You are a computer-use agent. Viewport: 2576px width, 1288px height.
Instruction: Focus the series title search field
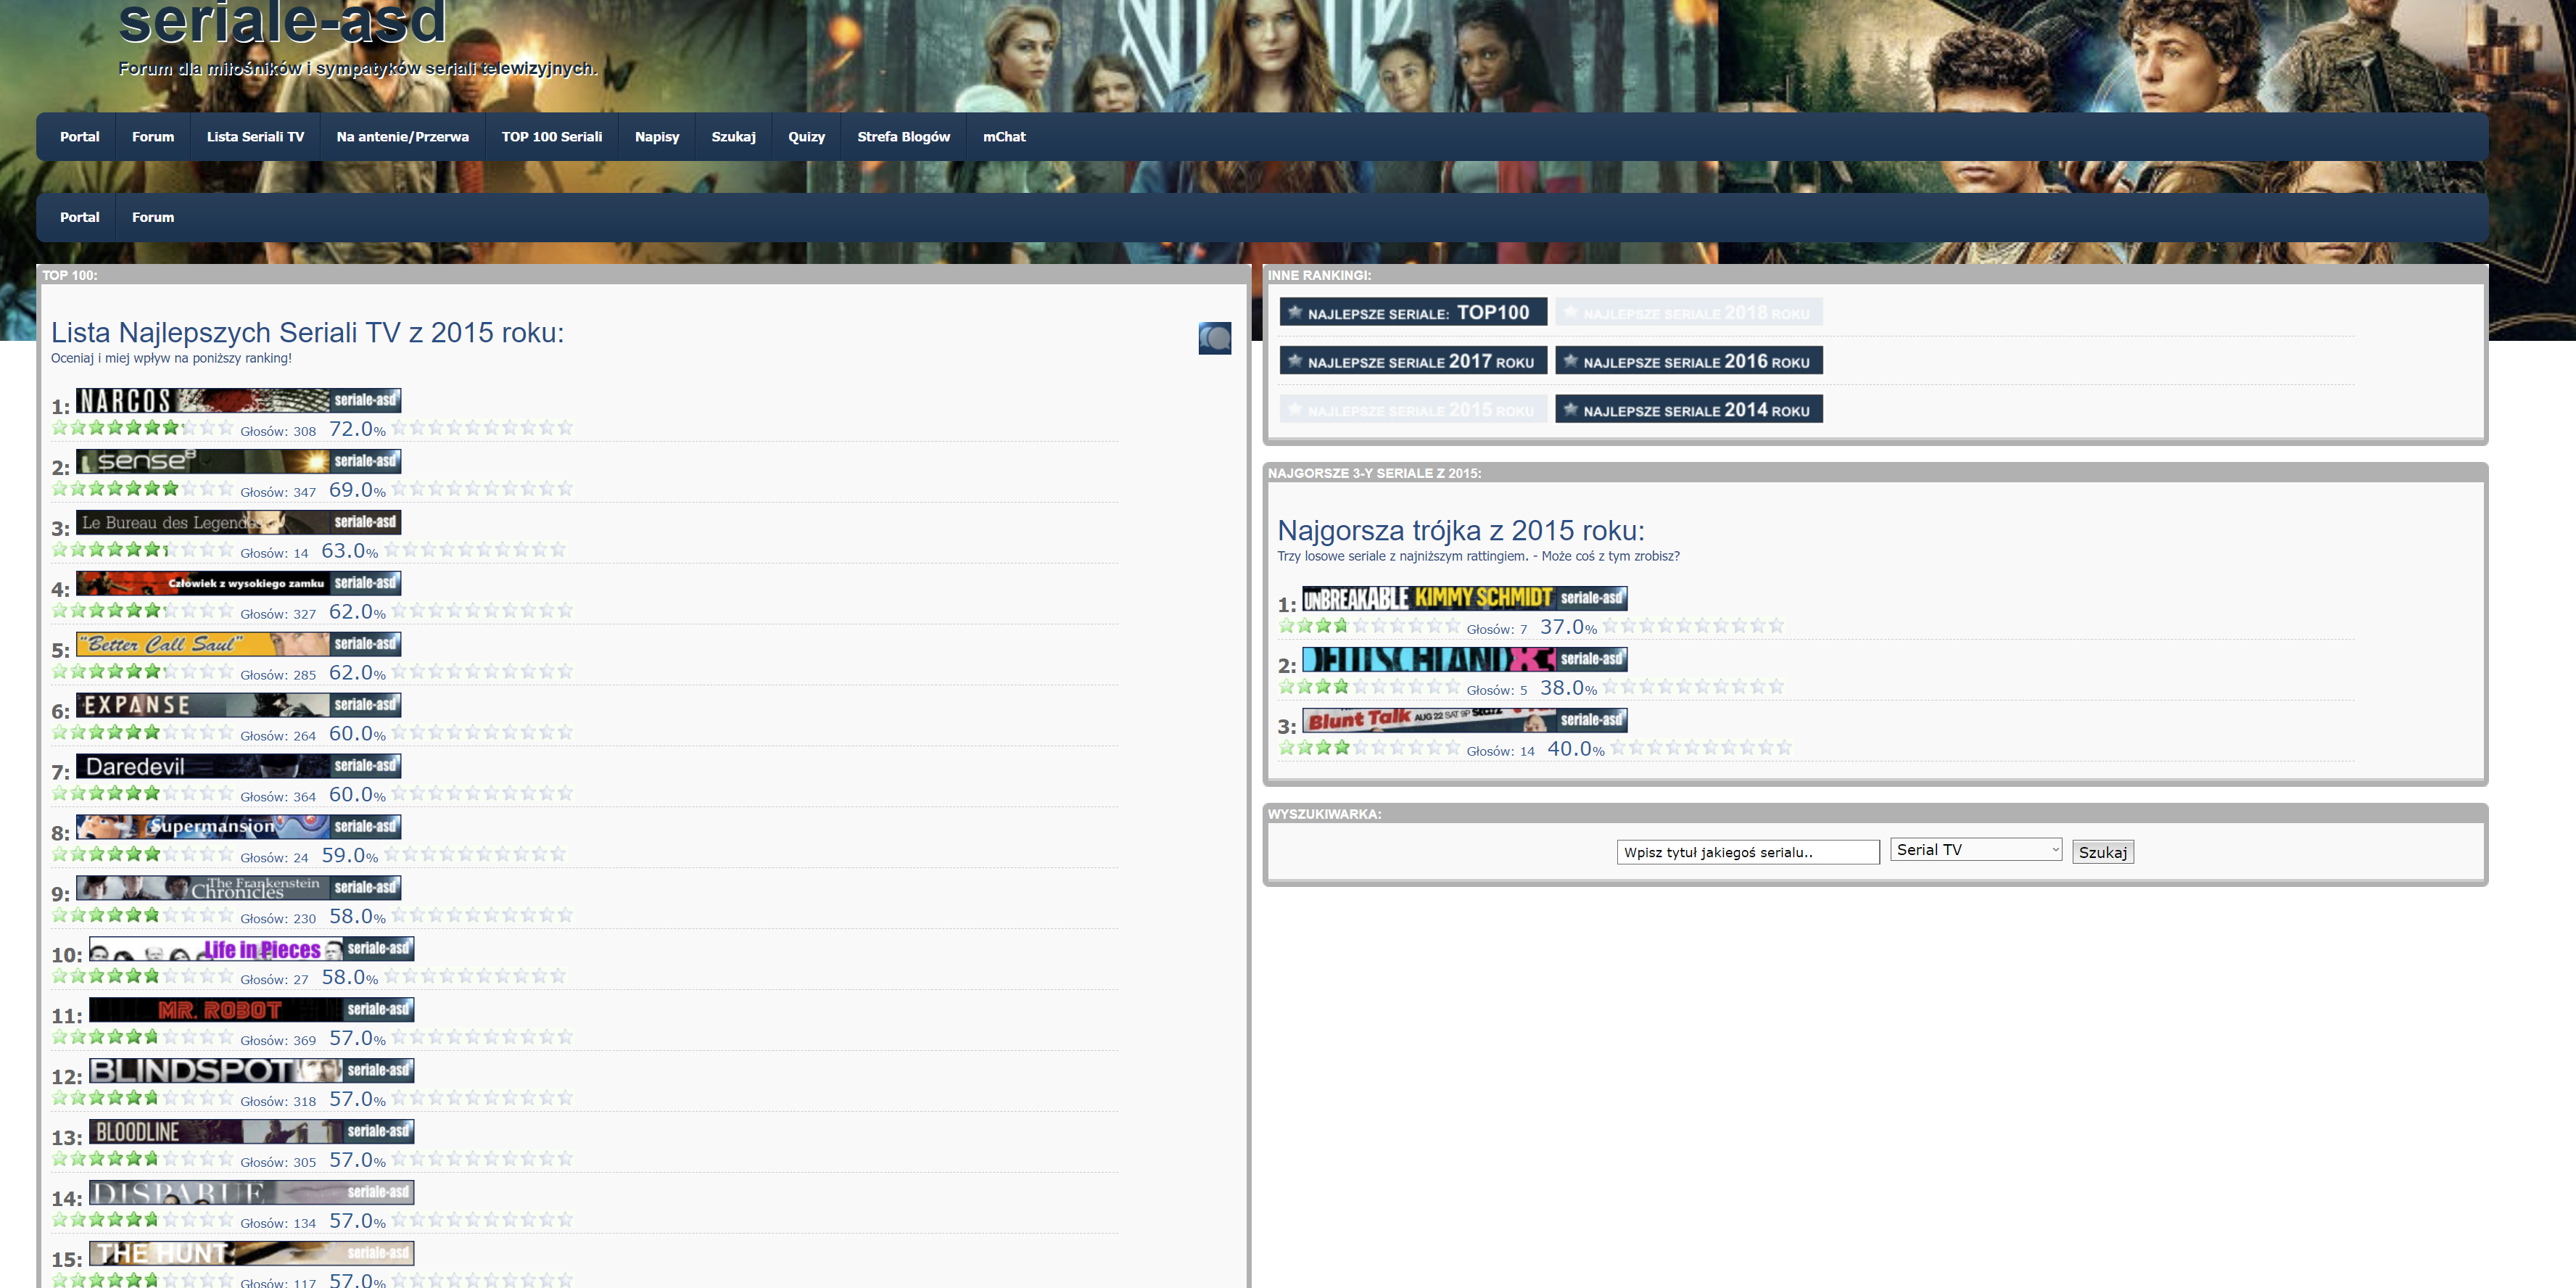tap(1748, 852)
